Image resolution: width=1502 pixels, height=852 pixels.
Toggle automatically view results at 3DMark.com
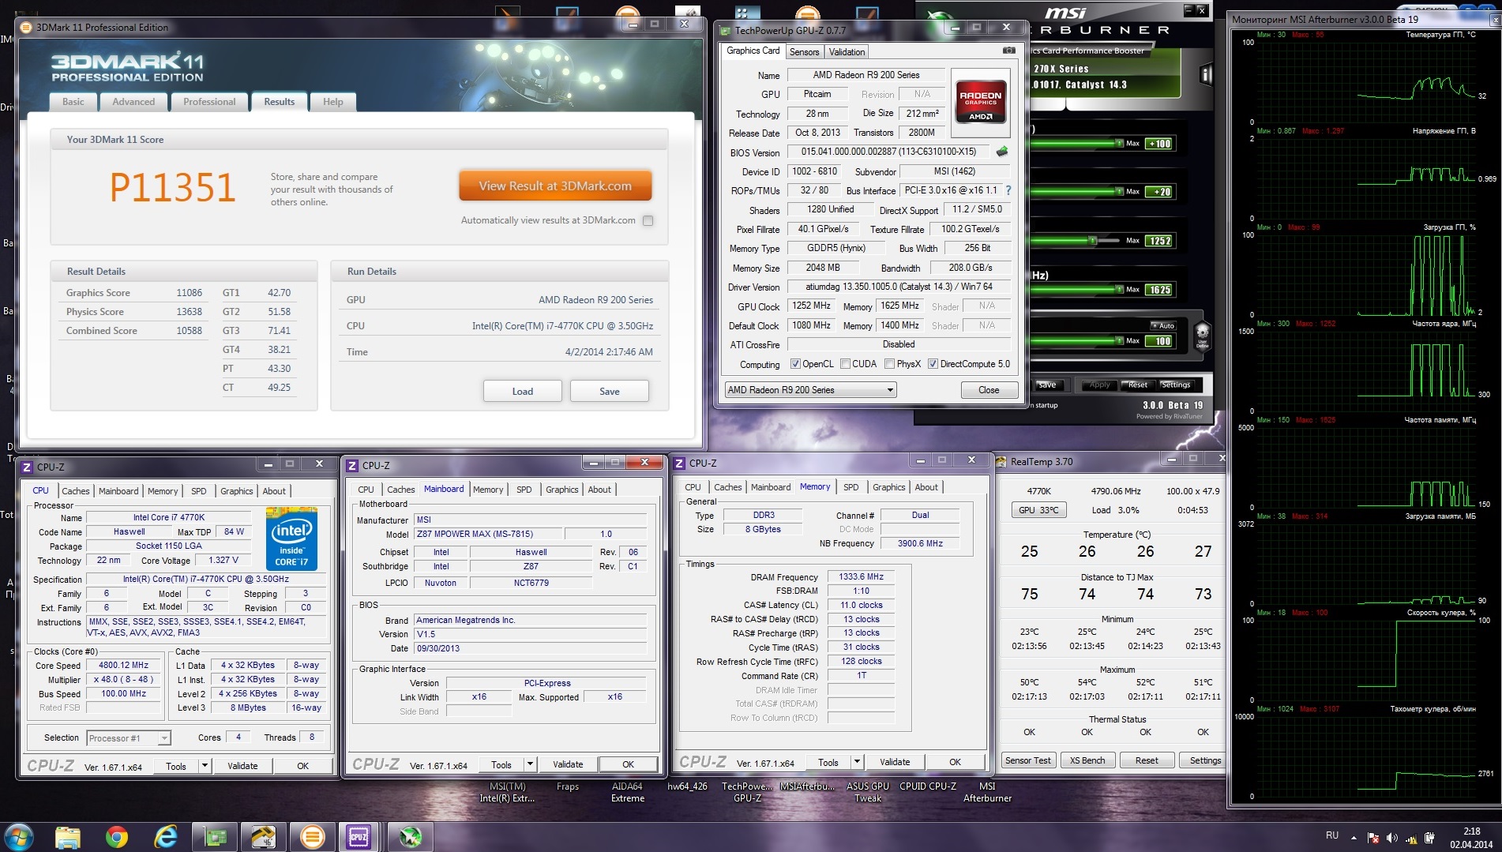pos(648,221)
